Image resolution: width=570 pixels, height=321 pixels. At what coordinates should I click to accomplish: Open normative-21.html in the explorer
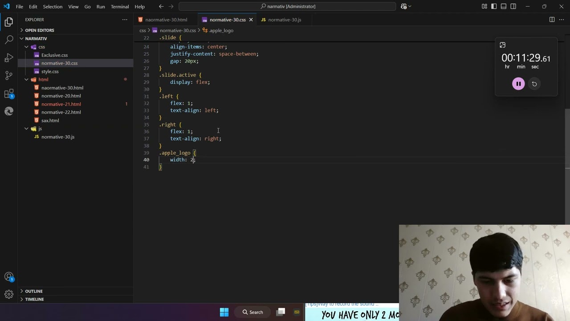tap(61, 104)
